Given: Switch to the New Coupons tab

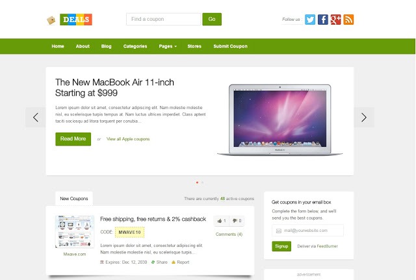Looking at the screenshot, I should click(x=74, y=199).
